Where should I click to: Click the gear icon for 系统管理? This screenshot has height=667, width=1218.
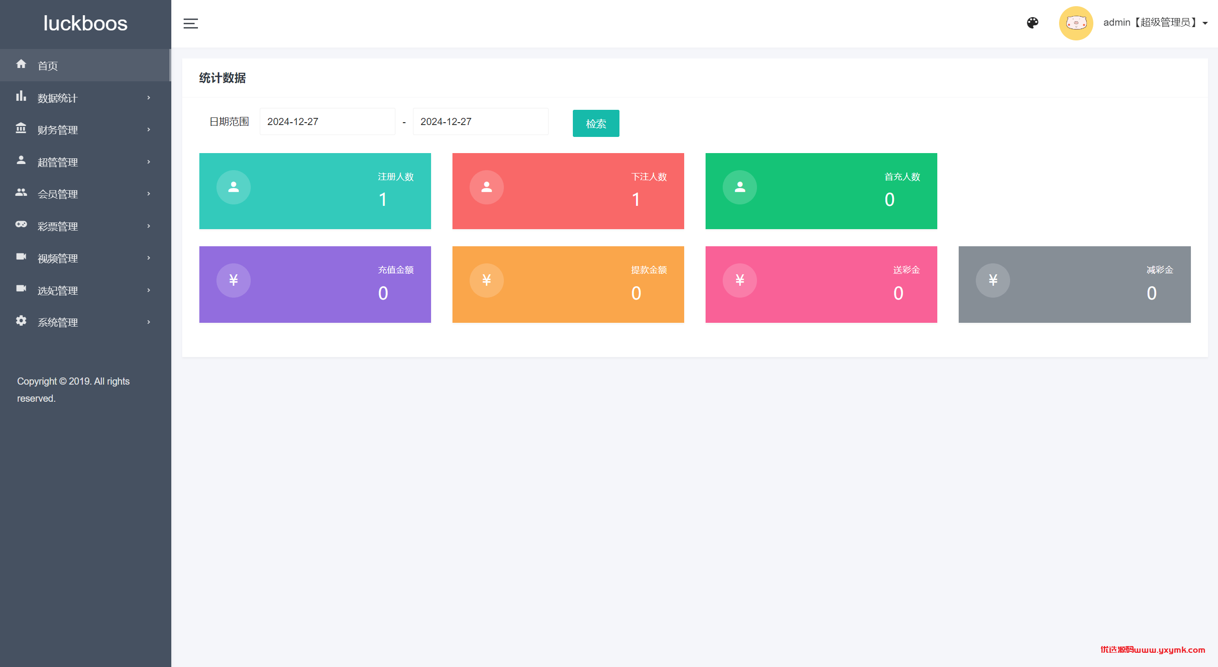pyautogui.click(x=21, y=321)
